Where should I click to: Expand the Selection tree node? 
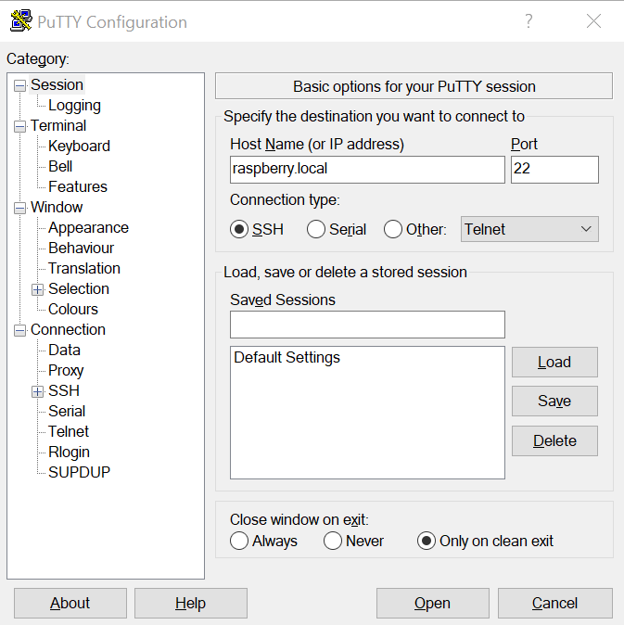pos(38,289)
